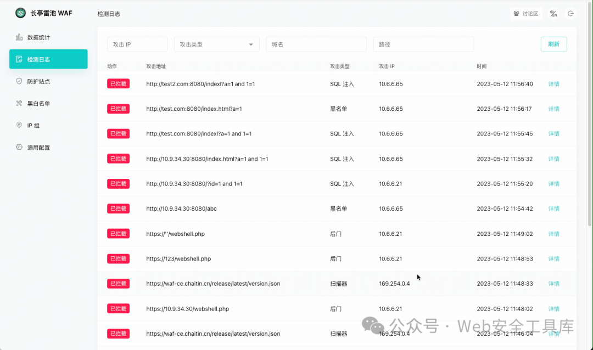Click the language switch icon
The height and width of the screenshot is (350, 593).
pyautogui.click(x=553, y=14)
